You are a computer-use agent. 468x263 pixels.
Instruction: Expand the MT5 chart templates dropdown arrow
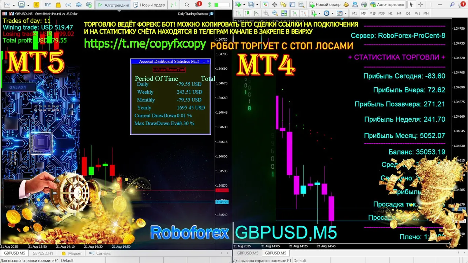click(x=28, y=5)
